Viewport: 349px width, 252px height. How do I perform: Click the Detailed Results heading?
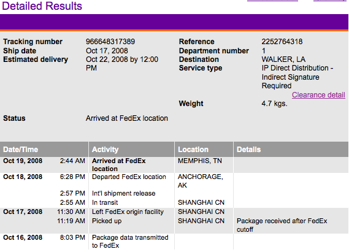[42, 6]
